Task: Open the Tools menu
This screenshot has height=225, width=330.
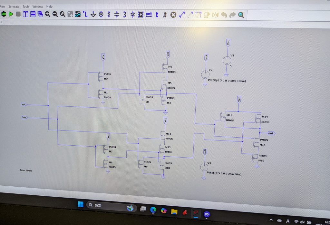Action: pyautogui.click(x=26, y=6)
